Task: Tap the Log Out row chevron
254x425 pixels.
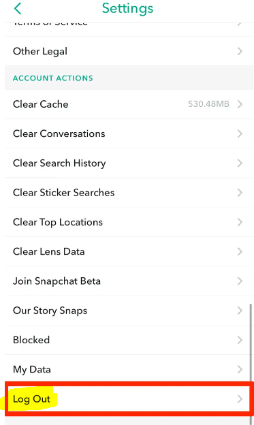Action: coord(240,399)
